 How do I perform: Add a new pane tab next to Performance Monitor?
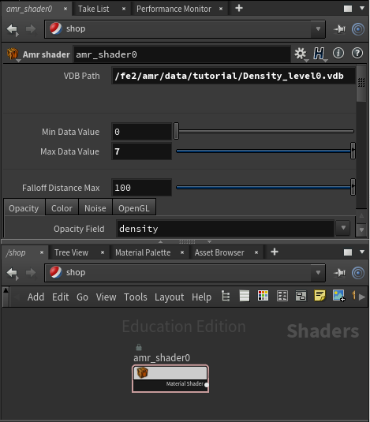click(x=239, y=9)
